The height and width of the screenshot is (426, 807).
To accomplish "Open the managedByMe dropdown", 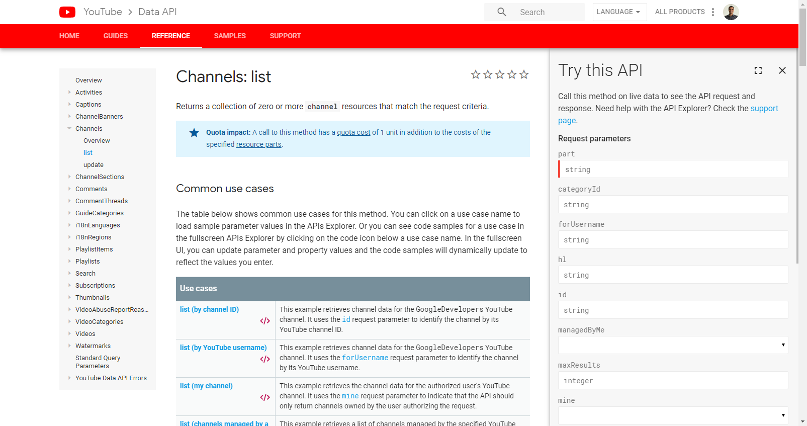I will click(x=673, y=345).
